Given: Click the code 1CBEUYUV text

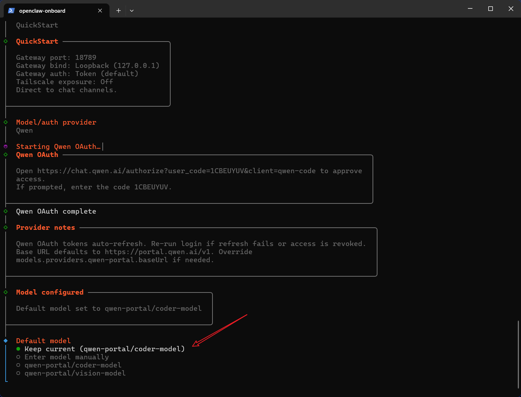Looking at the screenshot, I should (x=151, y=187).
